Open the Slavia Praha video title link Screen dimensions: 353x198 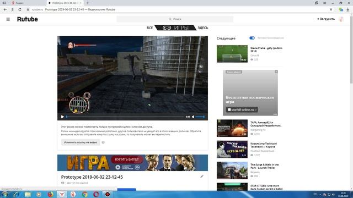click(x=266, y=50)
